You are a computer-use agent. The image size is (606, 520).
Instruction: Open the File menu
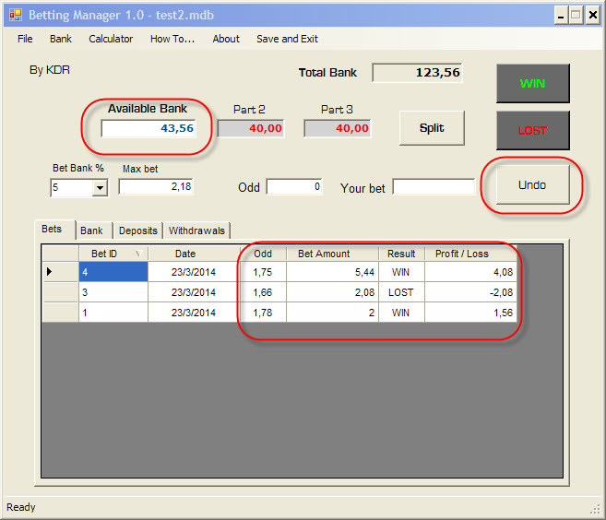[x=25, y=39]
